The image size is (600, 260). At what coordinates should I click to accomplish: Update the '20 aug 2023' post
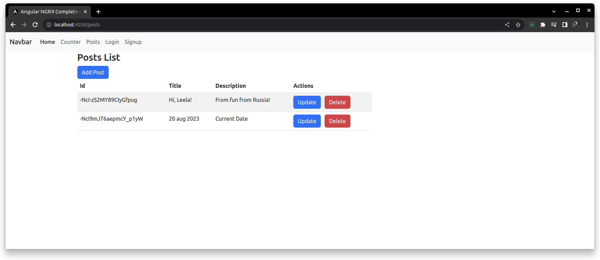tap(307, 121)
